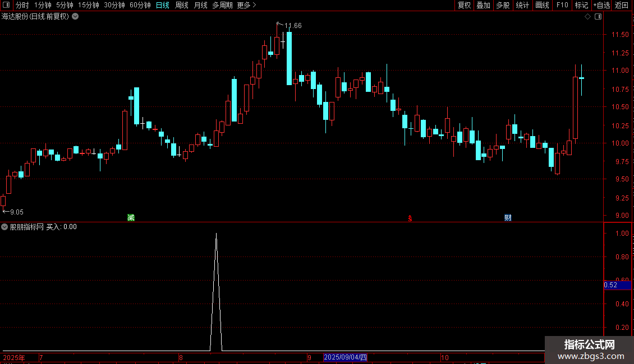Add stock with +自选 button

[x=601, y=5]
